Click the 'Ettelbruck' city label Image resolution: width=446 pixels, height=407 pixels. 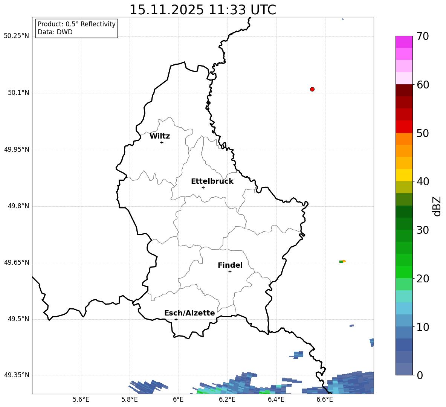click(212, 181)
